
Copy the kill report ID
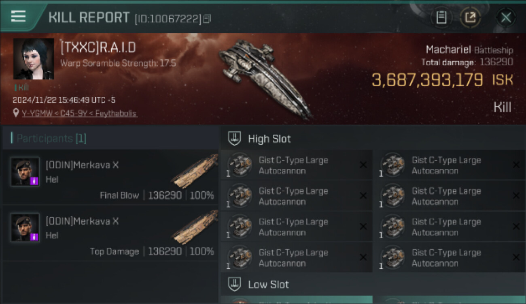(207, 18)
